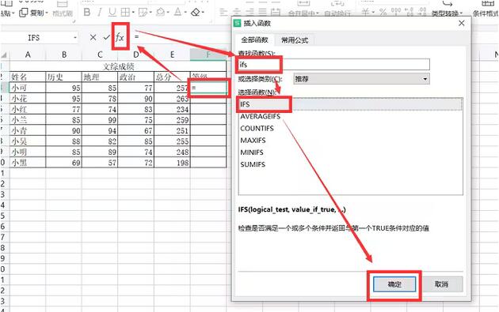
Task: Click the function search field containing ifs
Action: point(333,65)
